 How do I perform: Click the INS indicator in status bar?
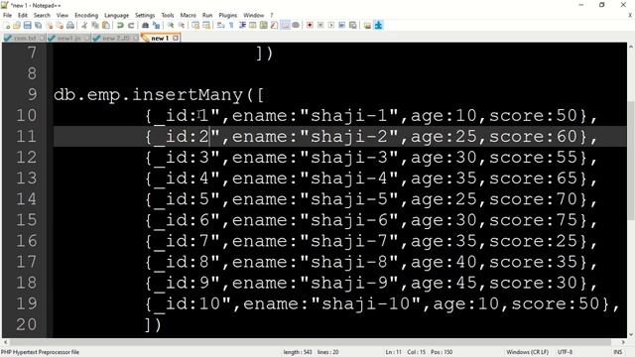(617, 352)
